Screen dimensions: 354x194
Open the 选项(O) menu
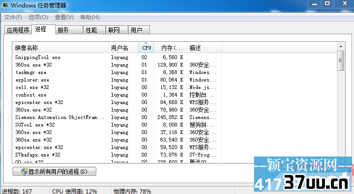(x=38, y=17)
